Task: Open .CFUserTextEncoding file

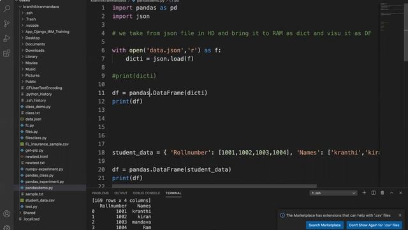Action: (43, 88)
